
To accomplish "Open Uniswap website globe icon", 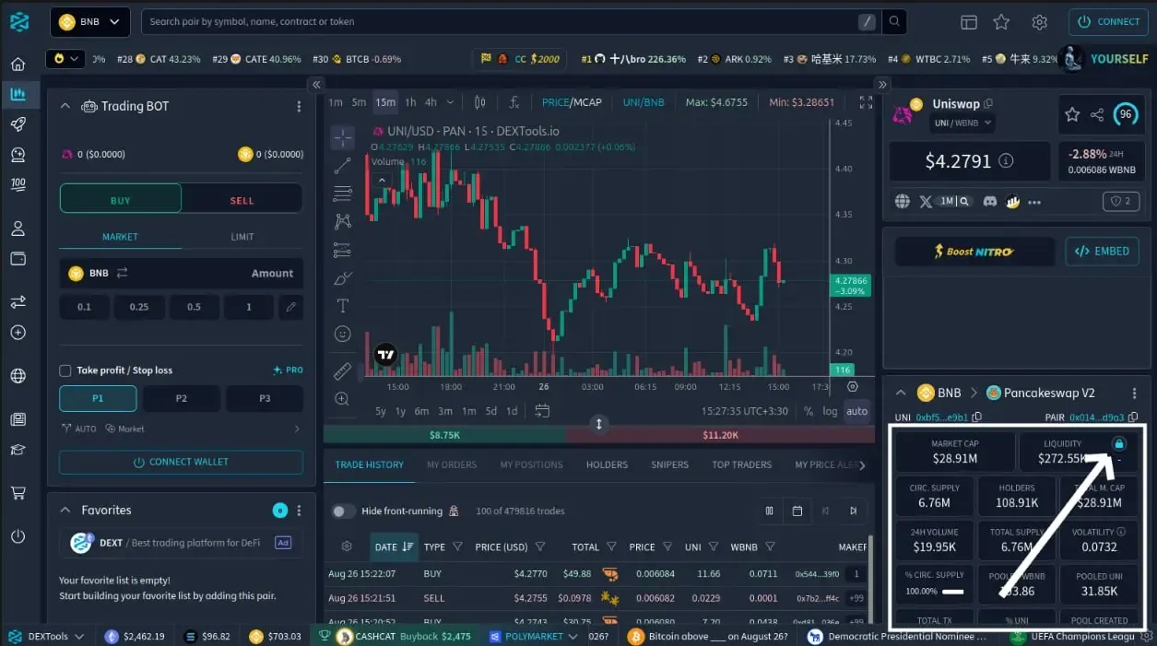I will [x=903, y=201].
